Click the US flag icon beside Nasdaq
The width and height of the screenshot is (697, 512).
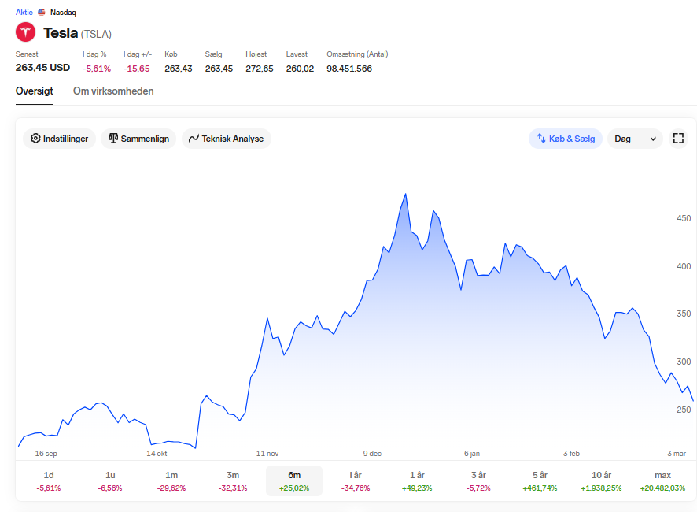(x=42, y=13)
